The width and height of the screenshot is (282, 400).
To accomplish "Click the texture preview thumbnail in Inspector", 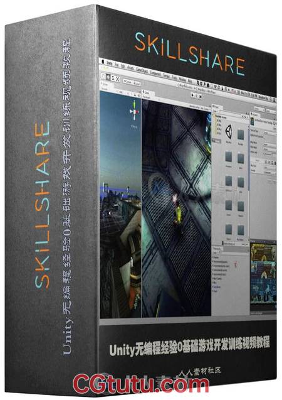I will click(252, 122).
